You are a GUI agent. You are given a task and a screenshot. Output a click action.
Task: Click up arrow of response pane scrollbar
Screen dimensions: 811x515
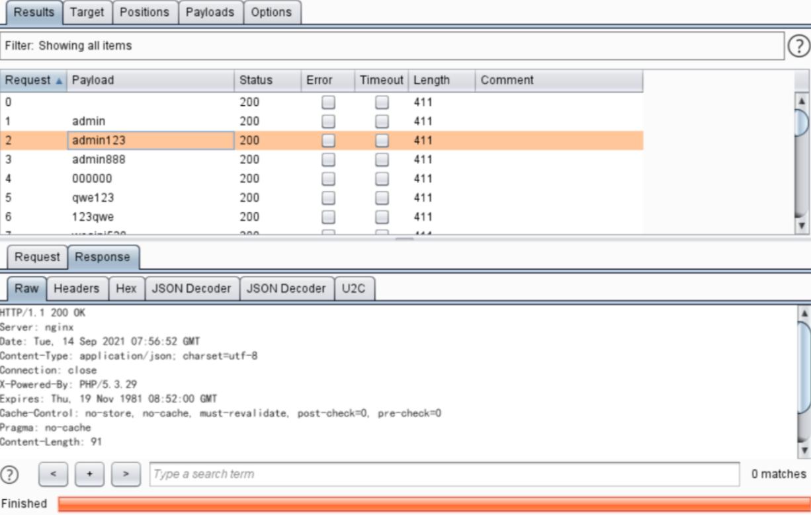[804, 313]
